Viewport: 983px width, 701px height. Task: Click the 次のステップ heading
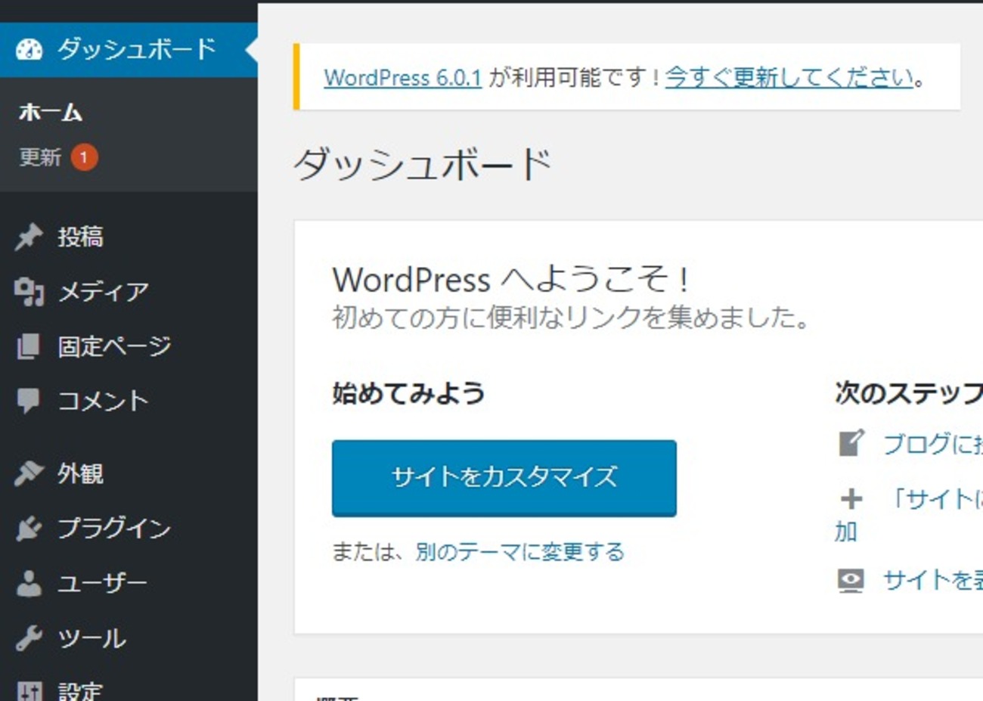909,393
